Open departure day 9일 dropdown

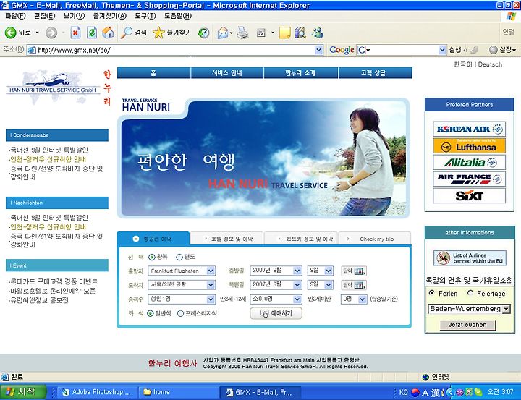(321, 271)
